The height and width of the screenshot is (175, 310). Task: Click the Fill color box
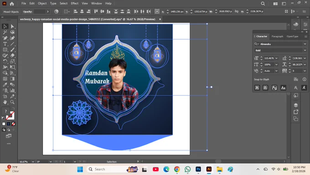[6, 111]
